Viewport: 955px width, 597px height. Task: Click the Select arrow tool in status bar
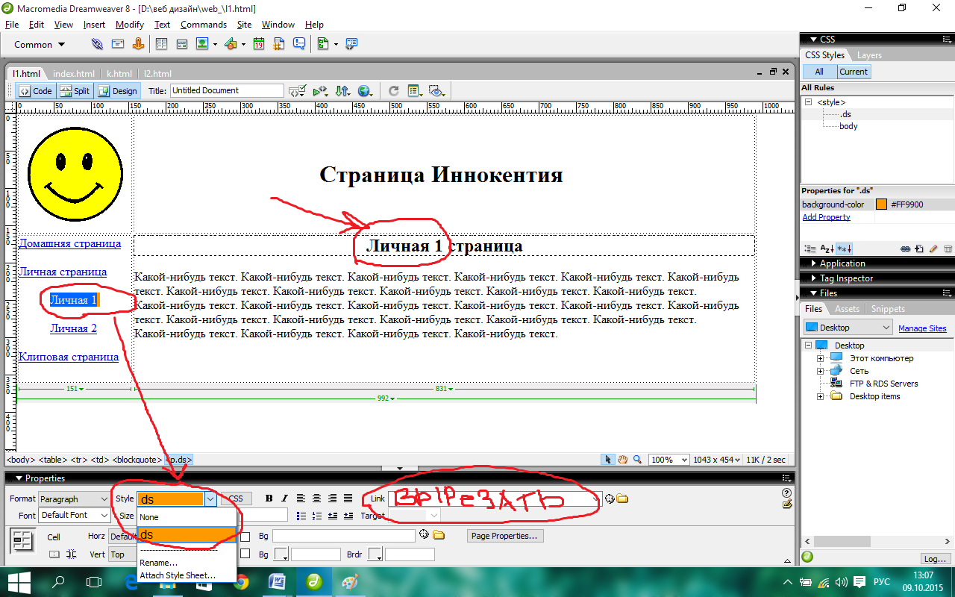(x=608, y=460)
